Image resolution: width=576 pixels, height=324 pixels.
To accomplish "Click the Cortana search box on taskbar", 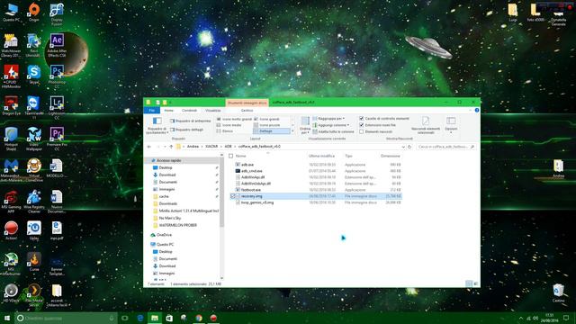I will click(66, 318).
